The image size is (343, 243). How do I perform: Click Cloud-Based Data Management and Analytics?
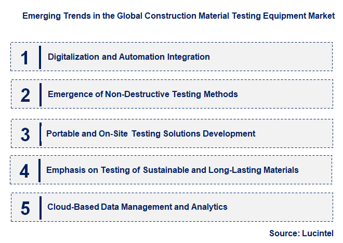[x=137, y=207]
